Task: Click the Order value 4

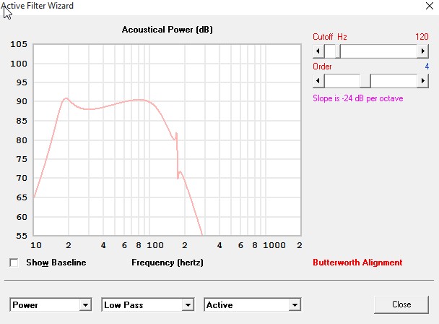Action: click(x=427, y=67)
